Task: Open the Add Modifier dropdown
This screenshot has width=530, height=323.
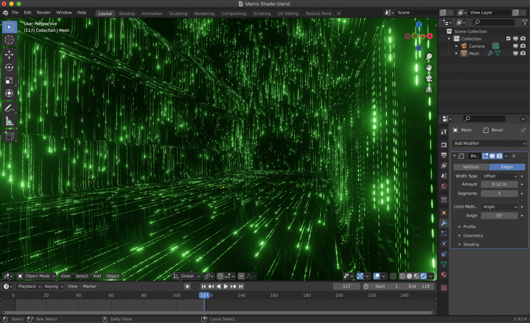Action: point(489,143)
